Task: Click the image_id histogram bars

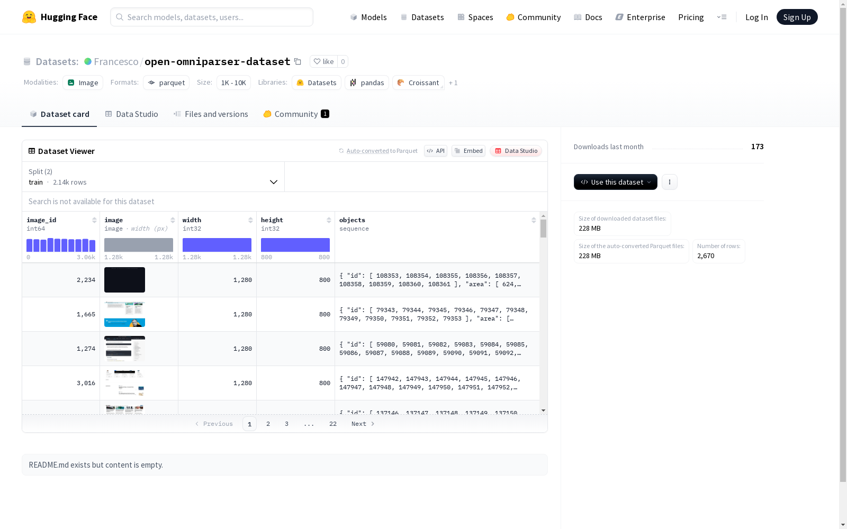Action: pyautogui.click(x=61, y=245)
